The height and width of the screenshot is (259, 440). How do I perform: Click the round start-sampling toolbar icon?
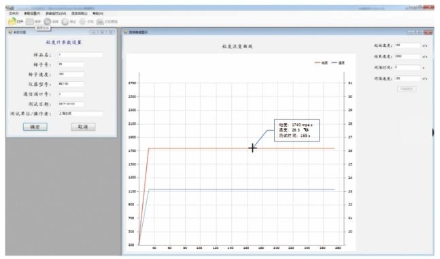pyautogui.click(x=48, y=22)
